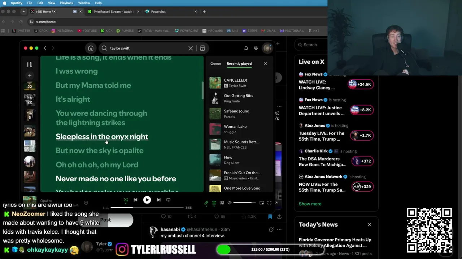Select Music Sounds Better track by NEIL FRANCES
The width and height of the screenshot is (462, 259).
coord(240,144)
